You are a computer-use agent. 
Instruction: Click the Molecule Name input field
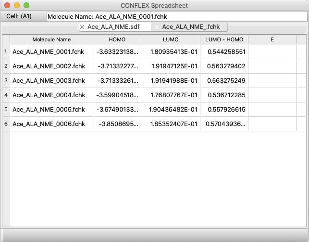pyautogui.click(x=176, y=16)
